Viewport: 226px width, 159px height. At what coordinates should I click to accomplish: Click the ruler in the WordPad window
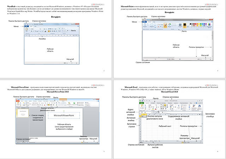coord(52,35)
